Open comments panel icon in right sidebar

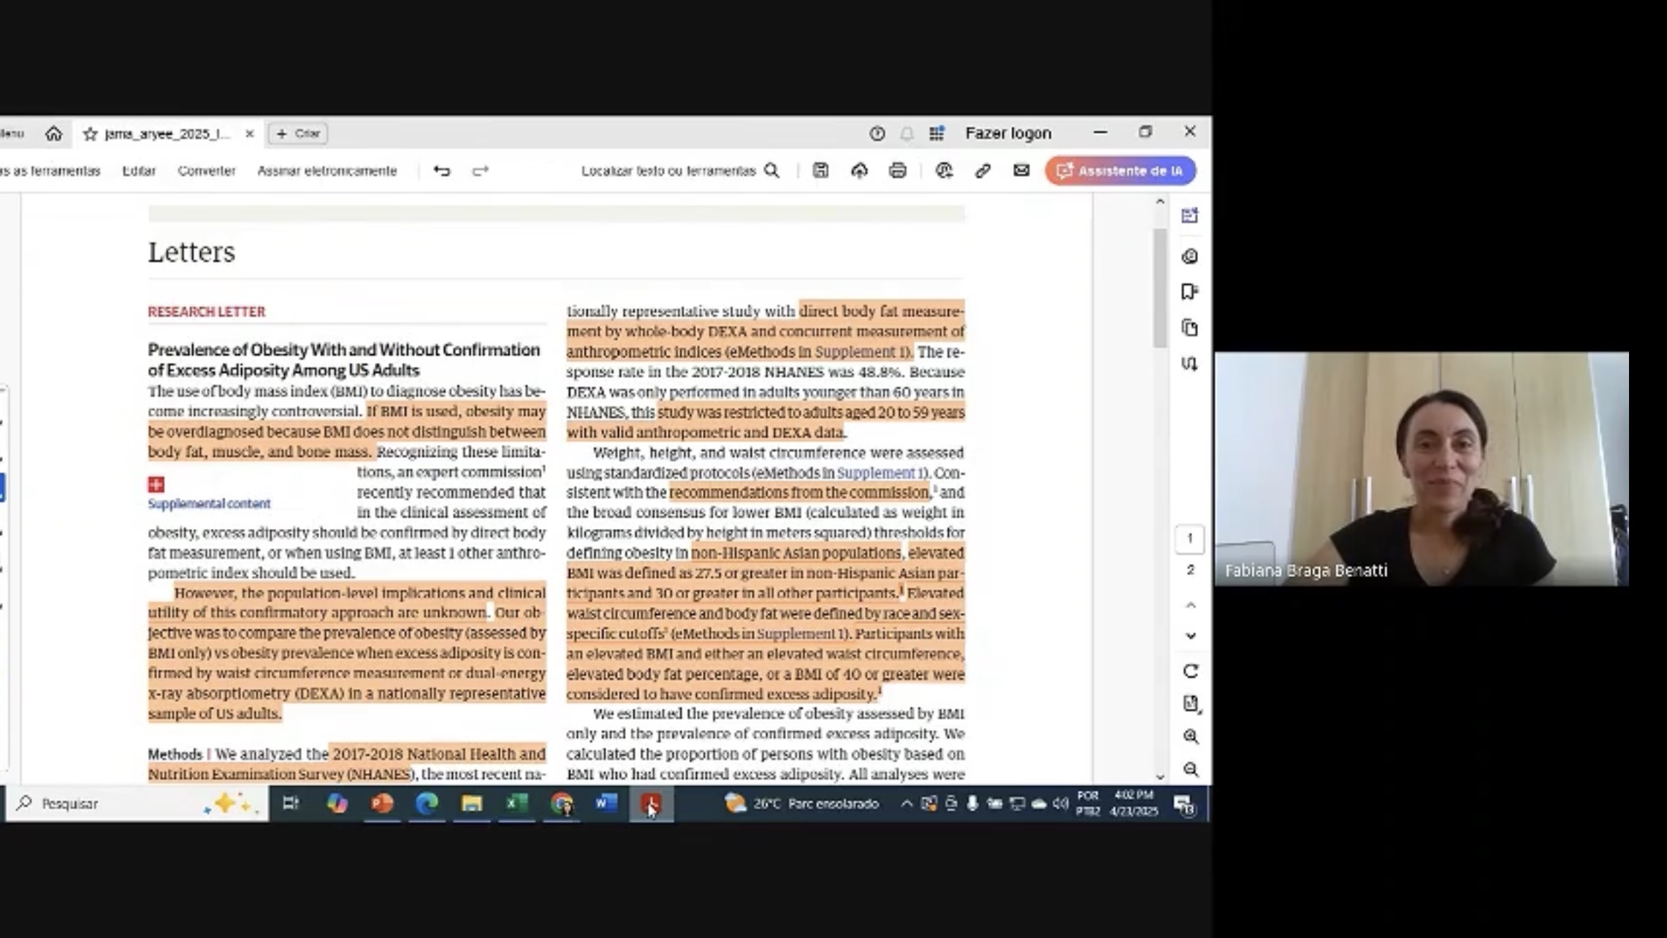(1190, 256)
